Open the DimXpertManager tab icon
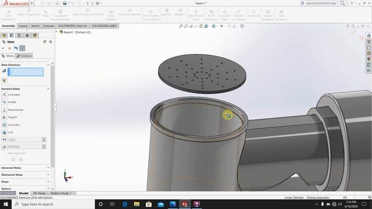The height and width of the screenshot is (209, 372). (x=27, y=35)
